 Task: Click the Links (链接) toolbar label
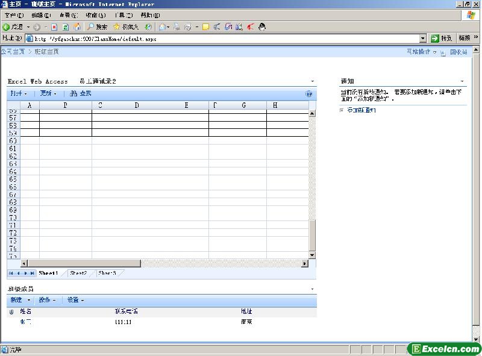(465, 38)
